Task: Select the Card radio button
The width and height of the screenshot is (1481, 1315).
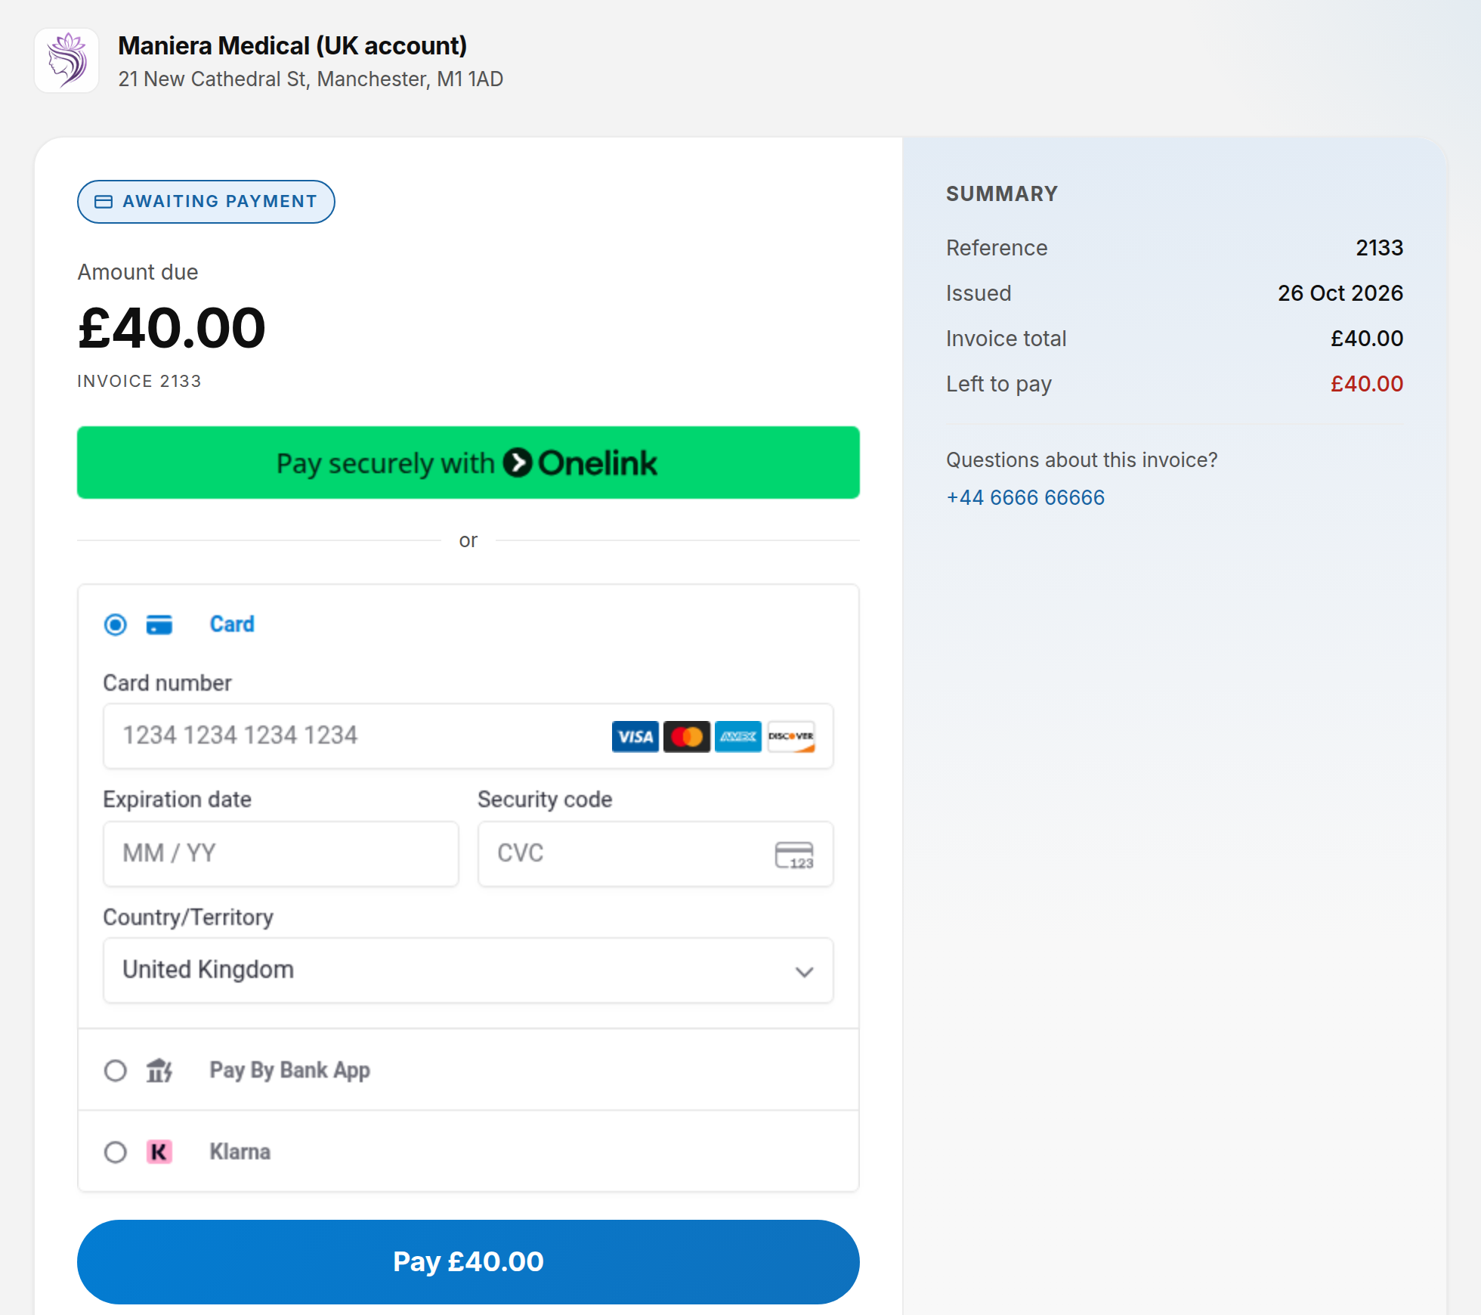Action: pos(116,625)
